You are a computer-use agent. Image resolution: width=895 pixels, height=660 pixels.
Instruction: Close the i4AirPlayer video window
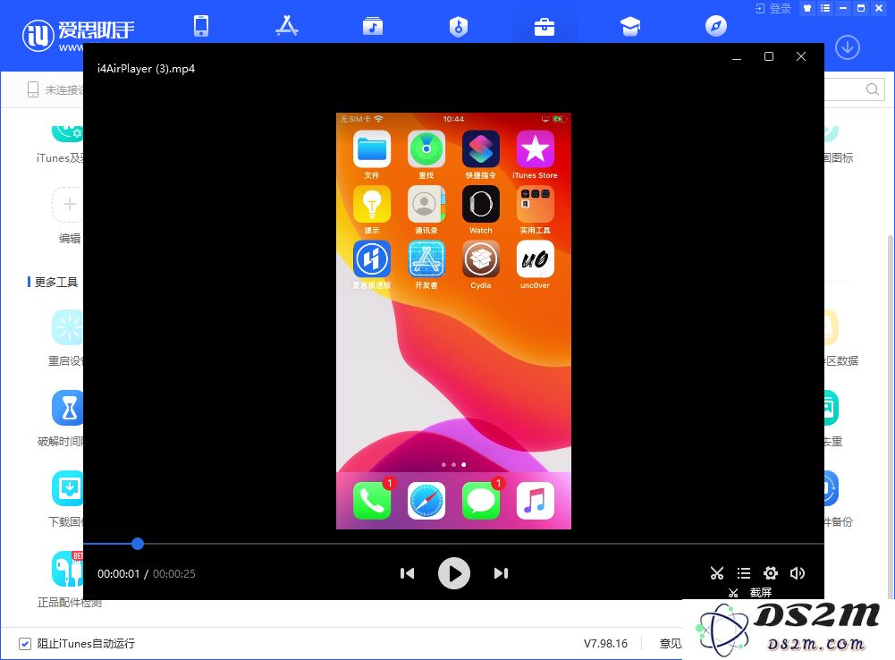(x=801, y=56)
